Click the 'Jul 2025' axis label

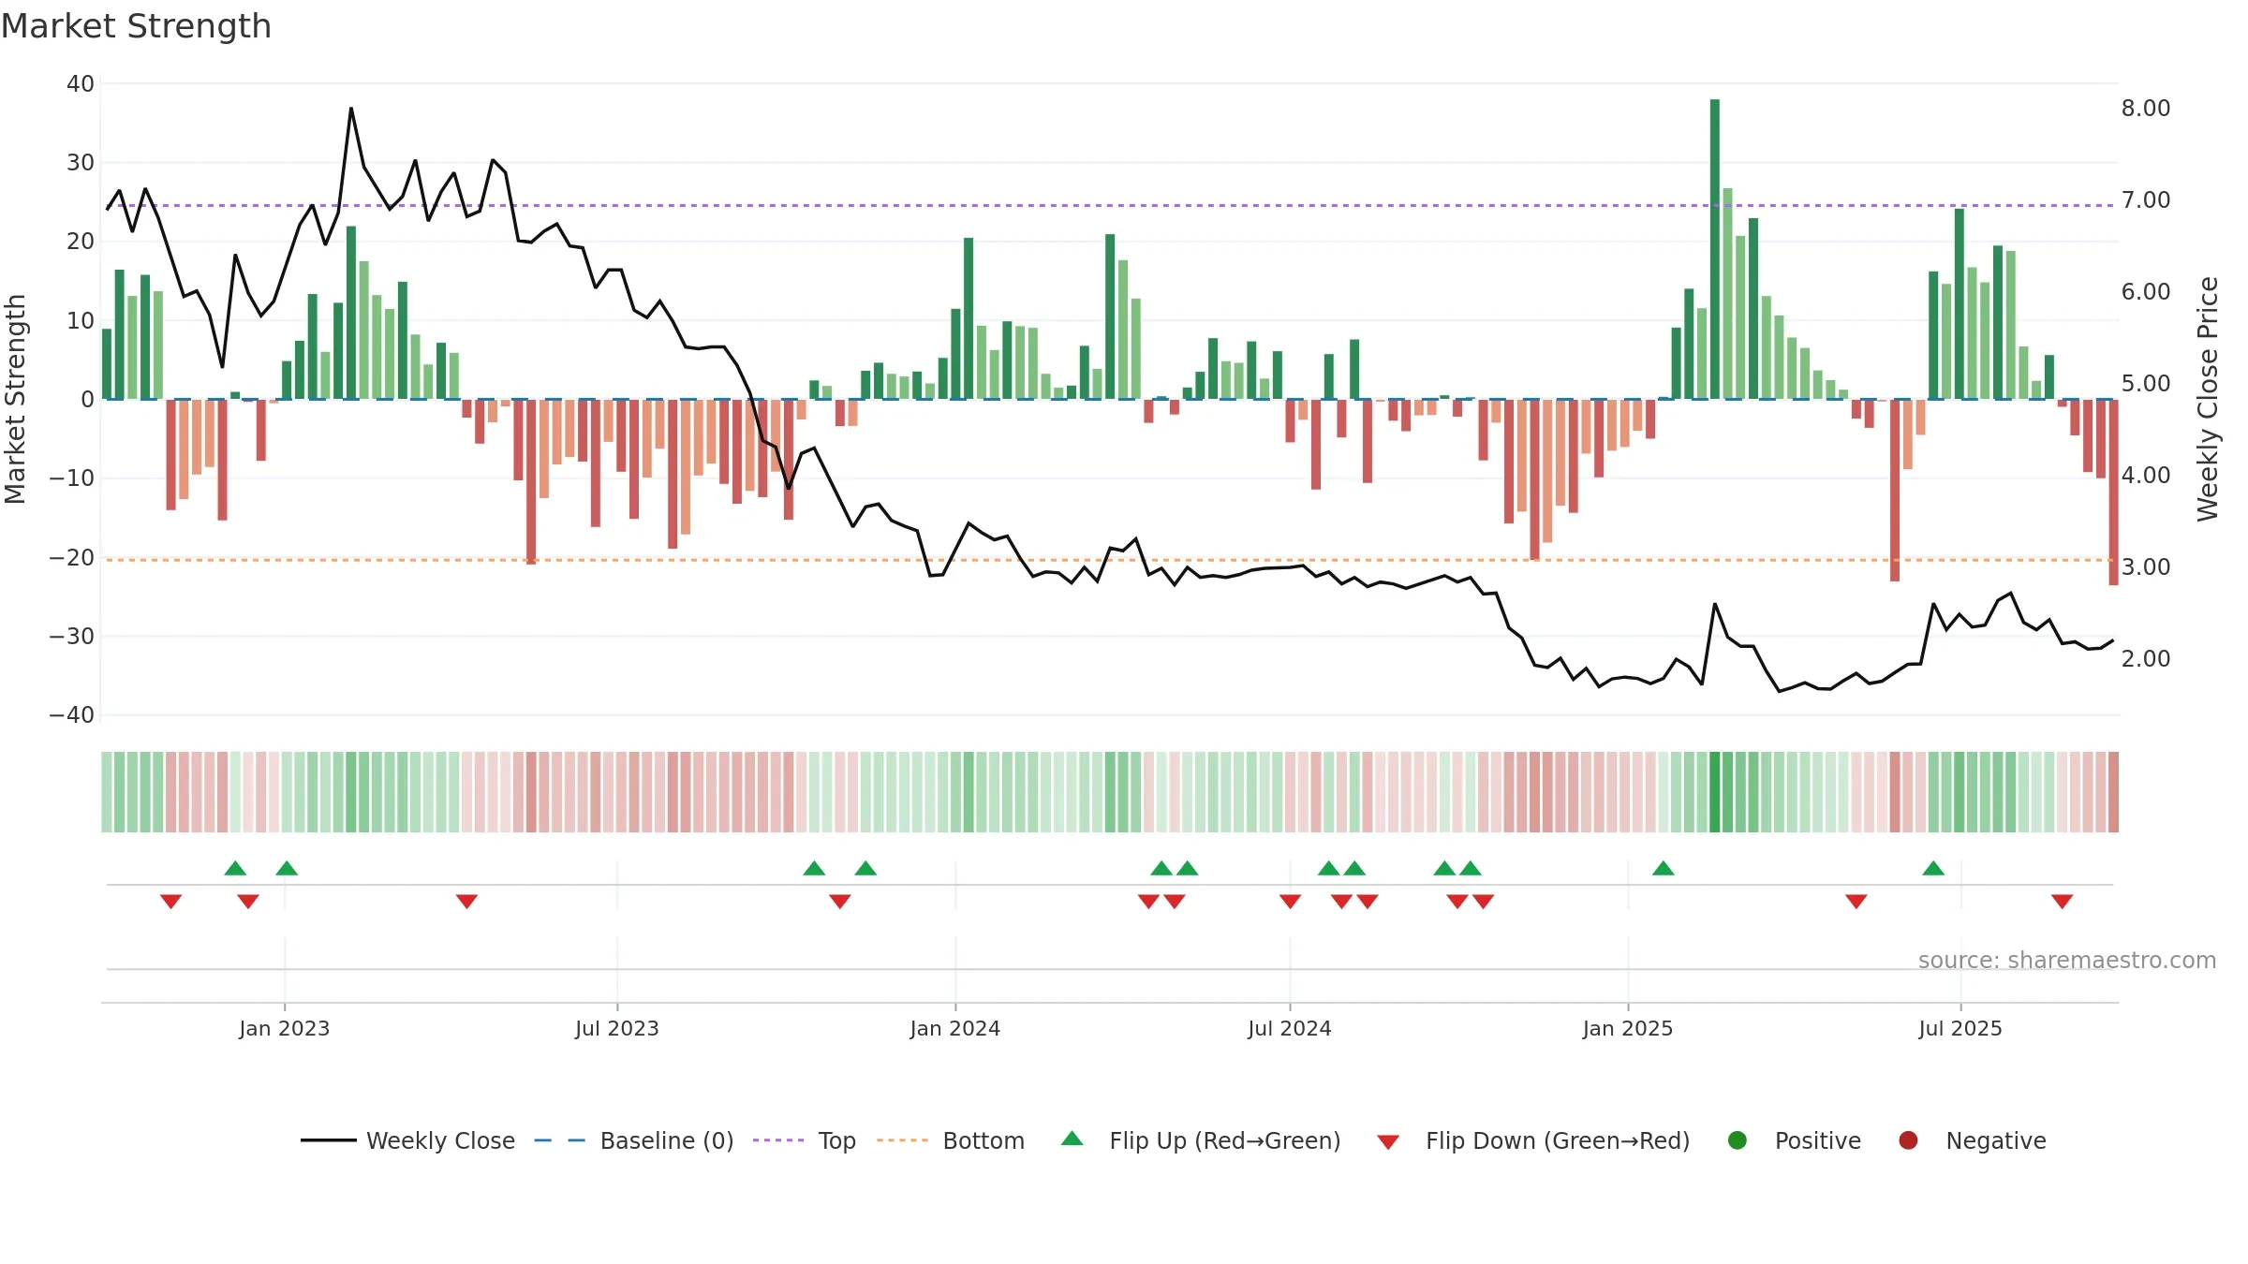(x=1960, y=1028)
